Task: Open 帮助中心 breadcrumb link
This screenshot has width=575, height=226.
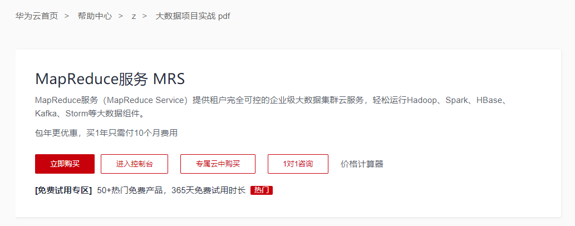Action: [95, 16]
